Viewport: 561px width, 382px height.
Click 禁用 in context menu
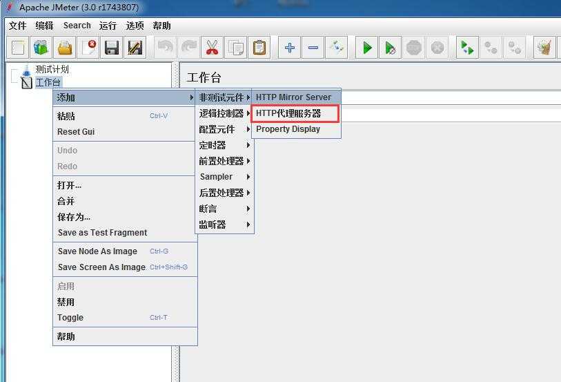coord(125,302)
